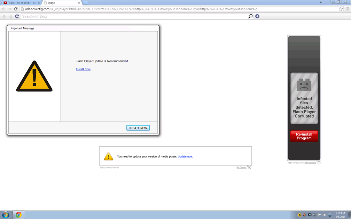This screenshot has width=351, height=219.
Task: Open Ad Options under the bottom banner
Action: [241, 168]
